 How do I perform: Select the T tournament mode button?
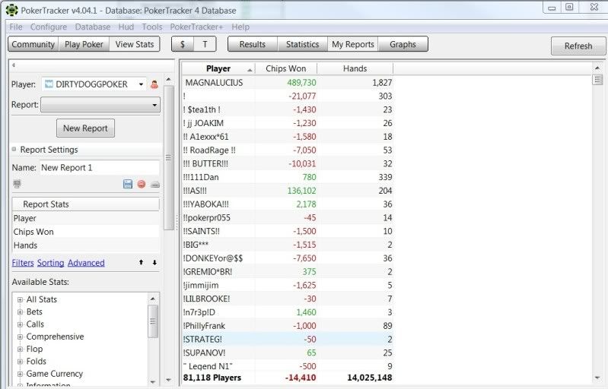205,44
